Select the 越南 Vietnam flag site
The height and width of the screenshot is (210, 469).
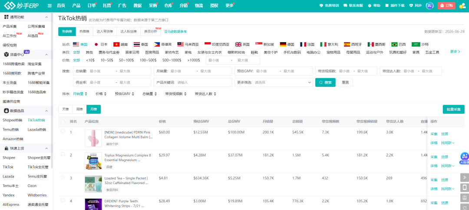tap(120, 44)
